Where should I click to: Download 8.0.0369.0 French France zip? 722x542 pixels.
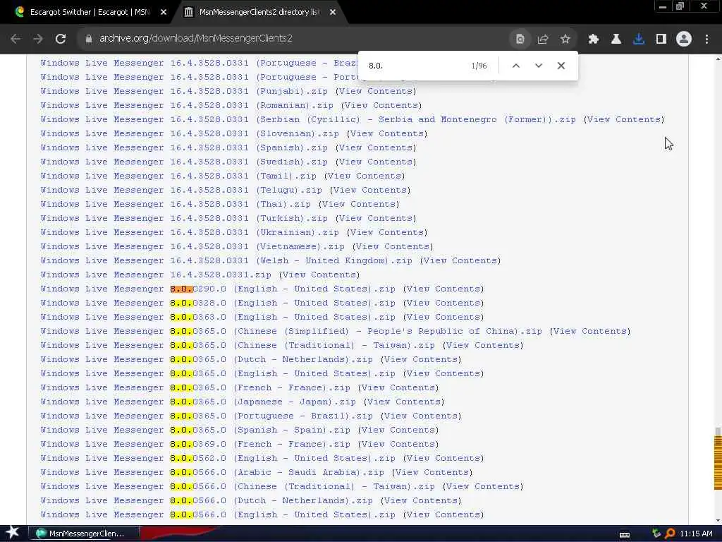coord(195,445)
